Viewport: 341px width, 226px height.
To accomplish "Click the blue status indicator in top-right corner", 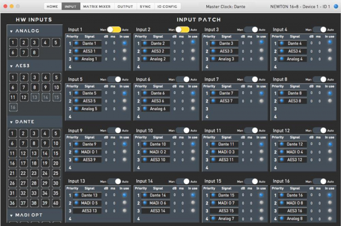I will (336, 6).
